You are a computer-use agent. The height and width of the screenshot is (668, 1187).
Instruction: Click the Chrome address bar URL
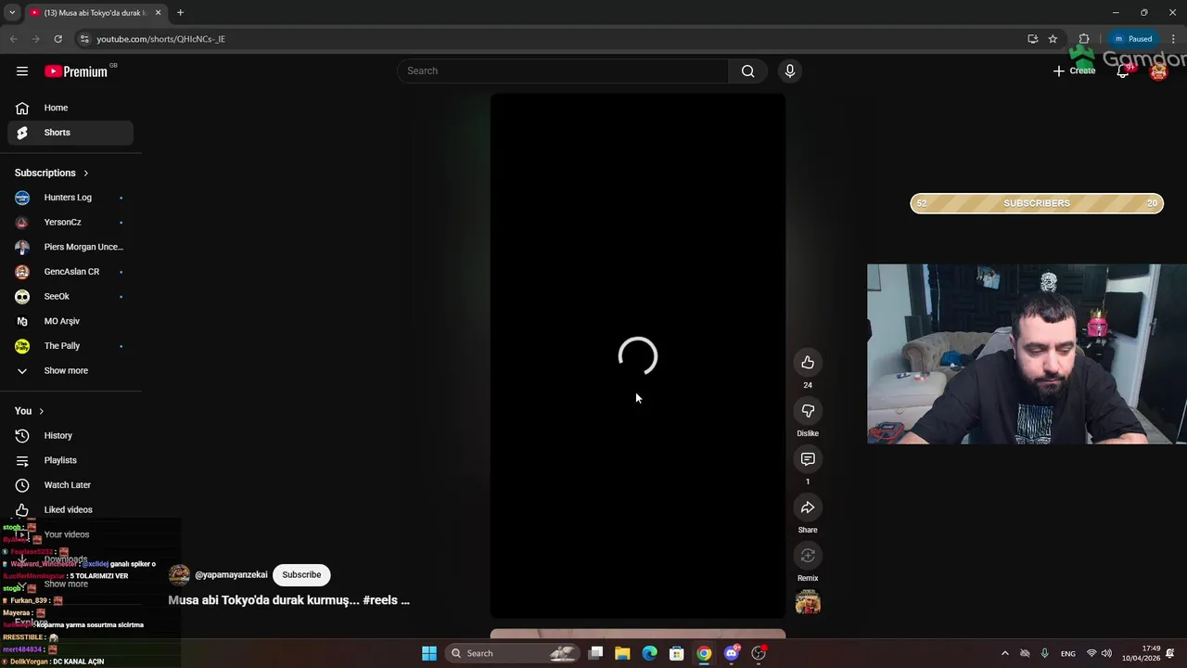[x=160, y=39]
